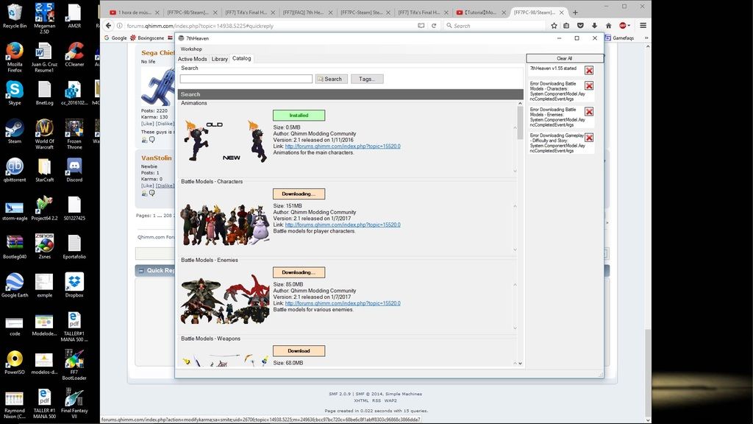This screenshot has width=753, height=424.
Task: Switch to the 【Tutorial】Mo... browser tab
Action: (481, 13)
